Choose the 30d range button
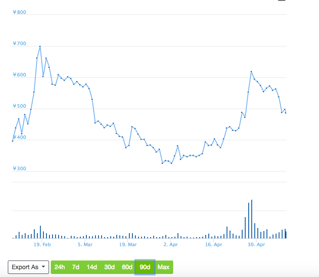The width and height of the screenshot is (319, 277). (109, 267)
